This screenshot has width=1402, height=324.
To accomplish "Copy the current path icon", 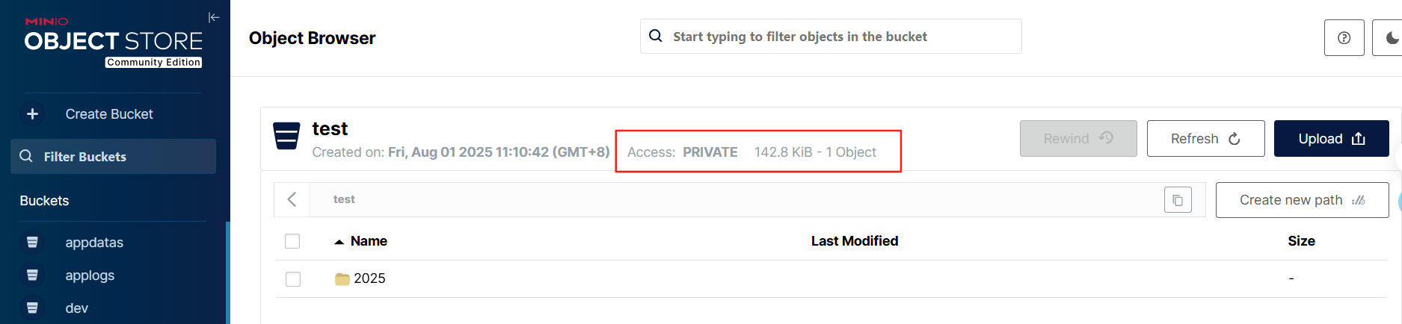I will (1178, 200).
